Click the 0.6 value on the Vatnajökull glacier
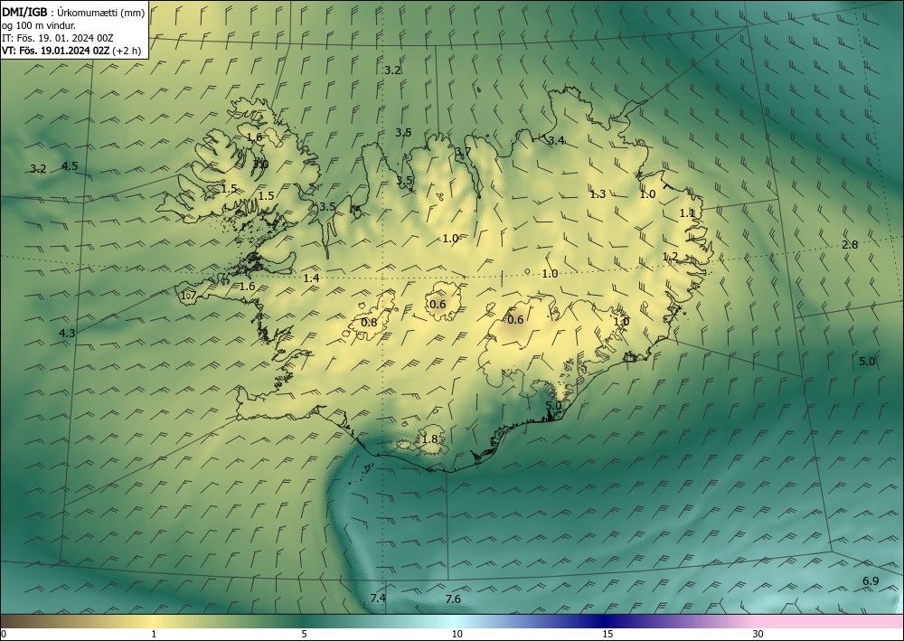Image resolution: width=904 pixels, height=641 pixels. coord(515,320)
